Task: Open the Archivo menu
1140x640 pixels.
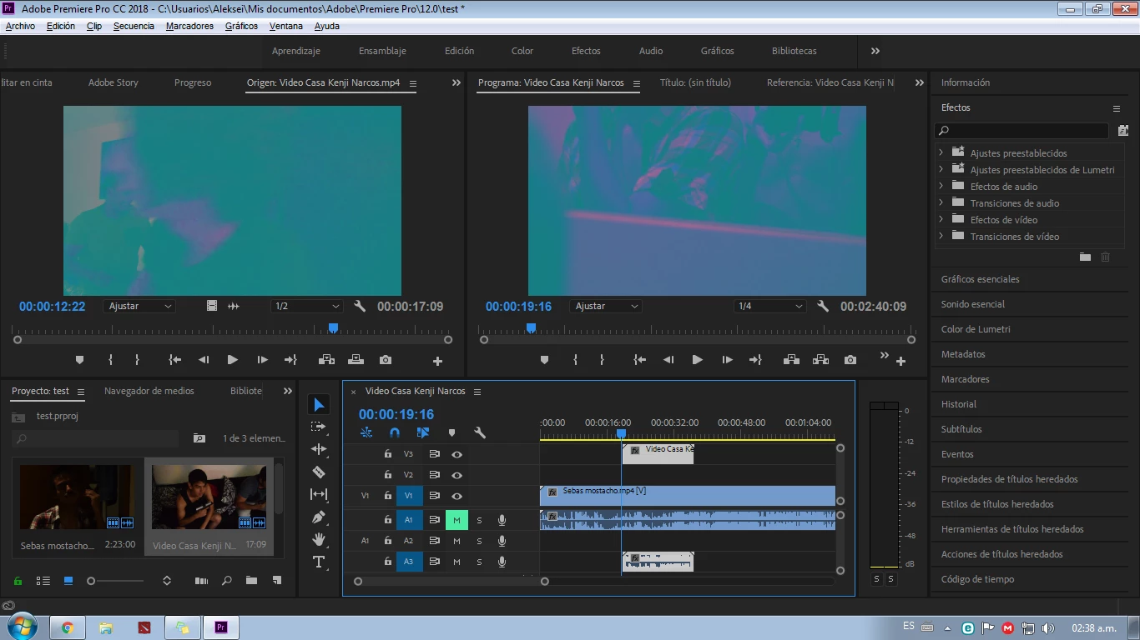Action: click(x=20, y=26)
